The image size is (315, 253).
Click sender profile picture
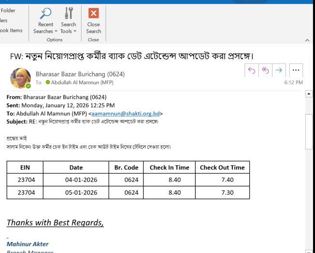click(x=20, y=78)
